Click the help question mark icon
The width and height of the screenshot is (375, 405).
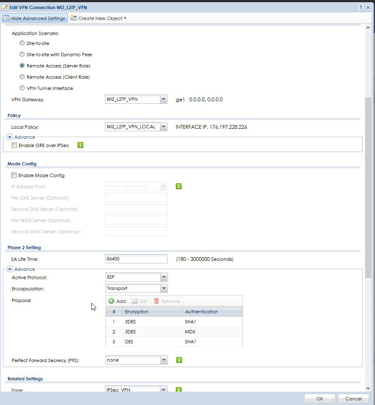[x=361, y=7]
